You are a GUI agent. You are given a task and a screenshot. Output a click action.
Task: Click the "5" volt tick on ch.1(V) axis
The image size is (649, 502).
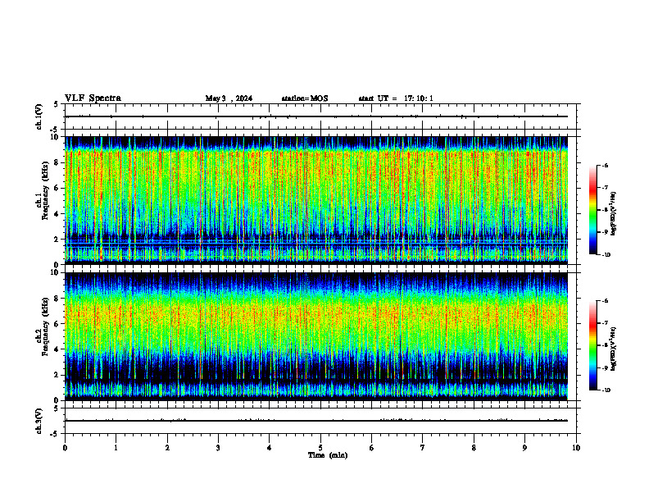click(57, 104)
